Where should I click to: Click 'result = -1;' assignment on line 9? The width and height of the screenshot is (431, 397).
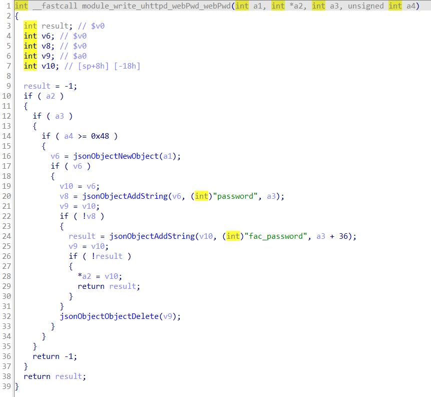[50, 86]
